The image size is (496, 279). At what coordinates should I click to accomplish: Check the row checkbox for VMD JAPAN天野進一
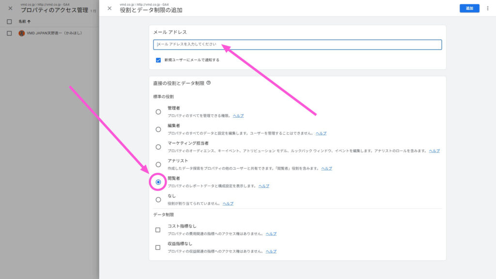tap(8, 32)
